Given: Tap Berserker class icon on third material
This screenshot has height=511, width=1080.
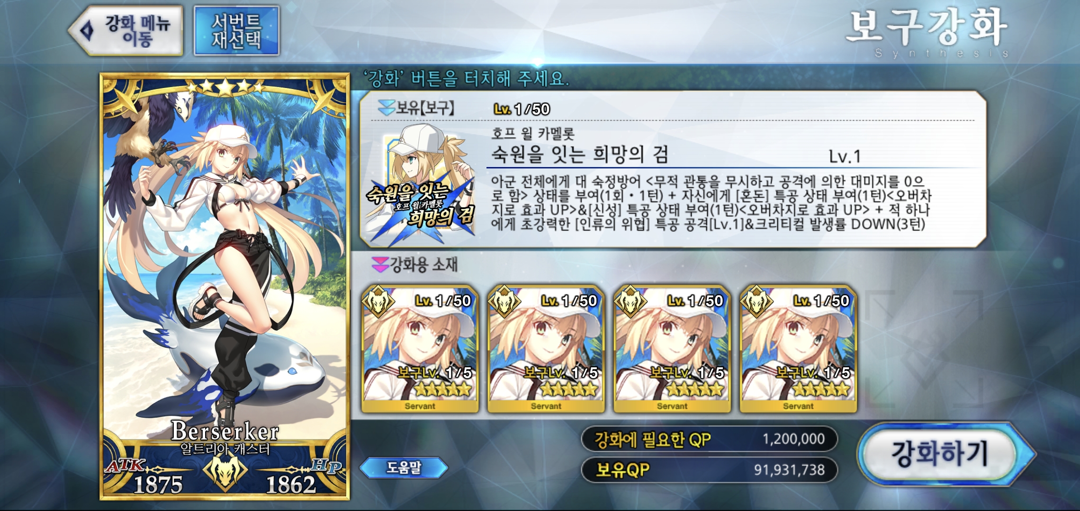Looking at the screenshot, I should pyautogui.click(x=630, y=301).
